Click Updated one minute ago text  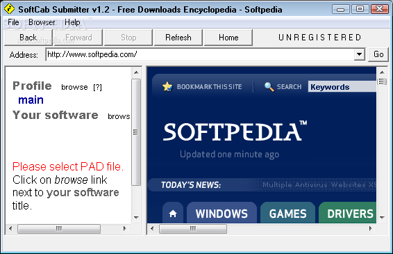(229, 154)
